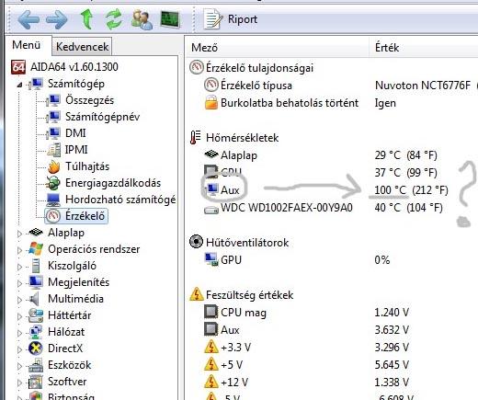The width and height of the screenshot is (478, 400).
Task: Open the monitor diagnostics toolbar icon
Action: [x=170, y=19]
